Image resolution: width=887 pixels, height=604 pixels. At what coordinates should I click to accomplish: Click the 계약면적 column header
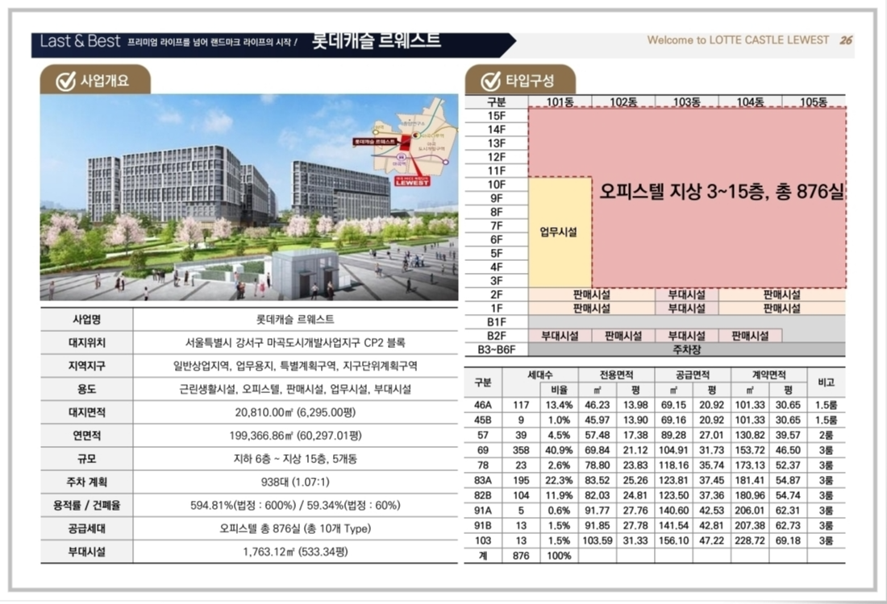pyautogui.click(x=768, y=375)
